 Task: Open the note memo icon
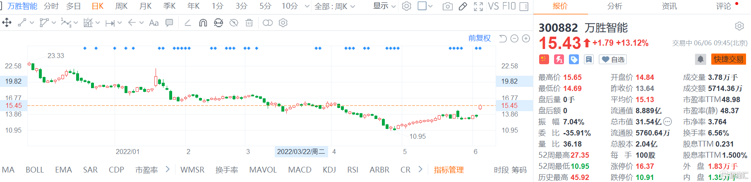(x=589, y=59)
